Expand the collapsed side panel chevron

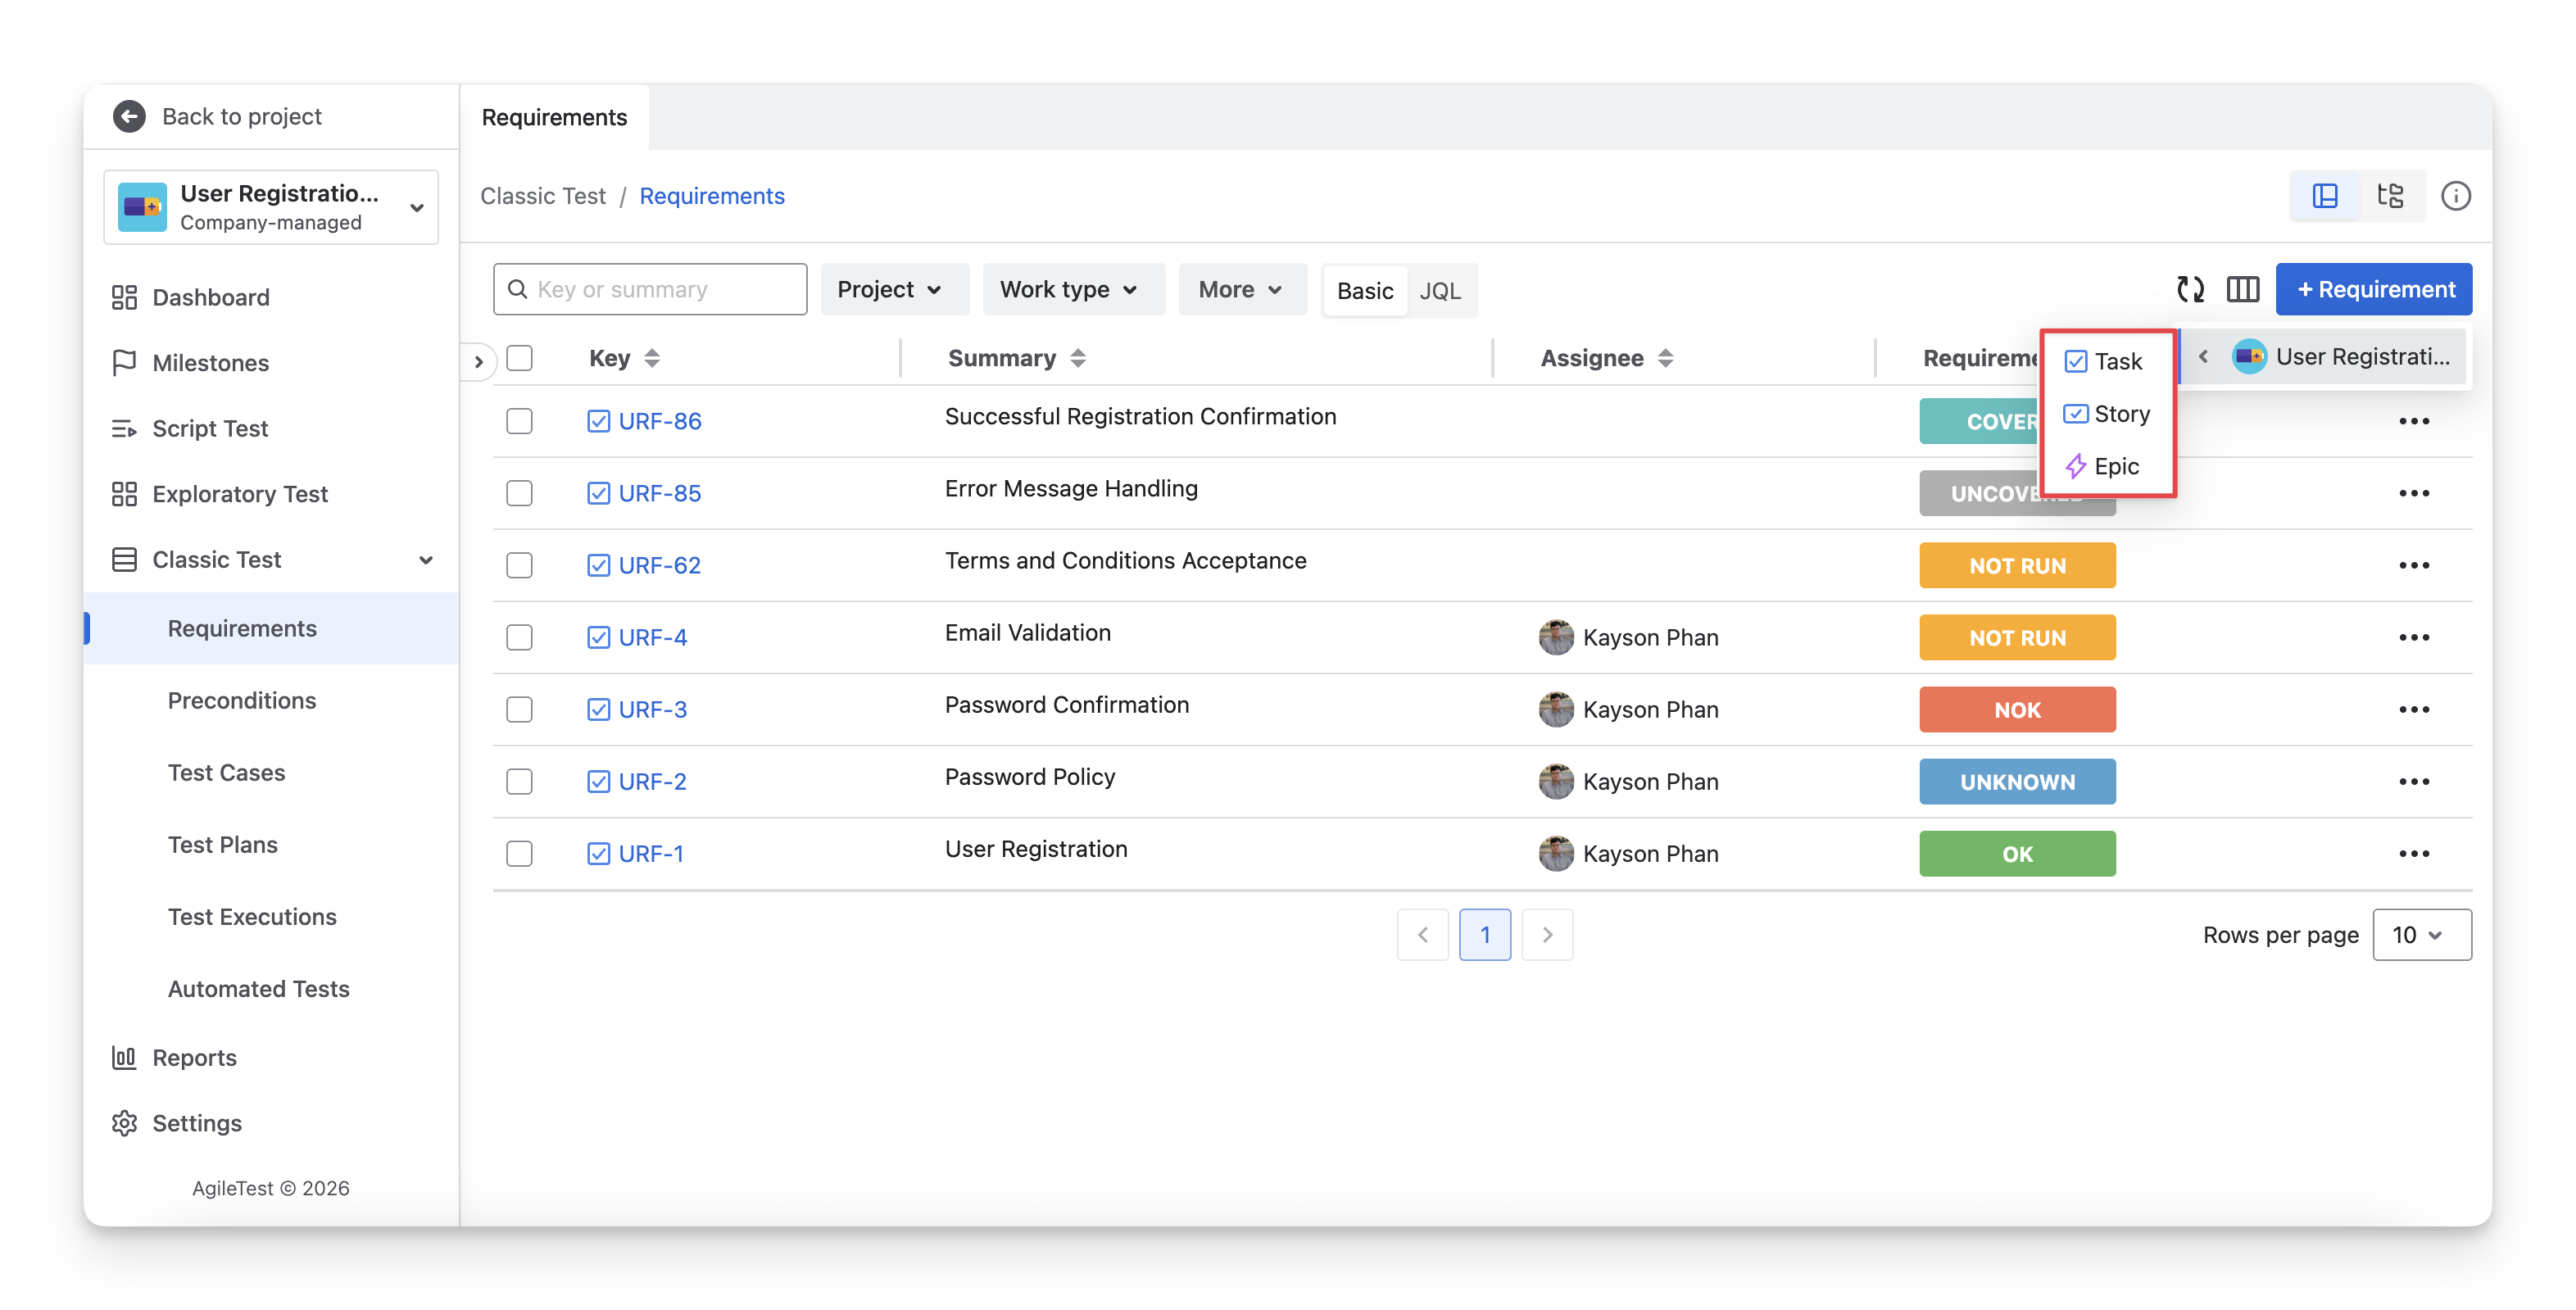click(478, 361)
